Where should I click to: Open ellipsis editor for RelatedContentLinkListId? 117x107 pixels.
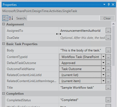coord(108,75)
